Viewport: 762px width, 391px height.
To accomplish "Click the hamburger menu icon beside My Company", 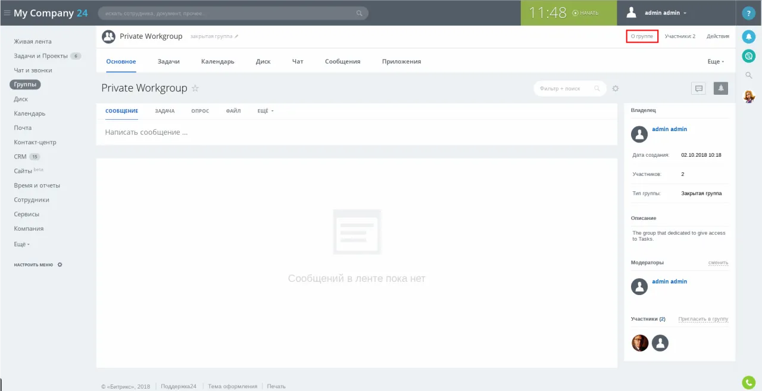I will pyautogui.click(x=7, y=13).
